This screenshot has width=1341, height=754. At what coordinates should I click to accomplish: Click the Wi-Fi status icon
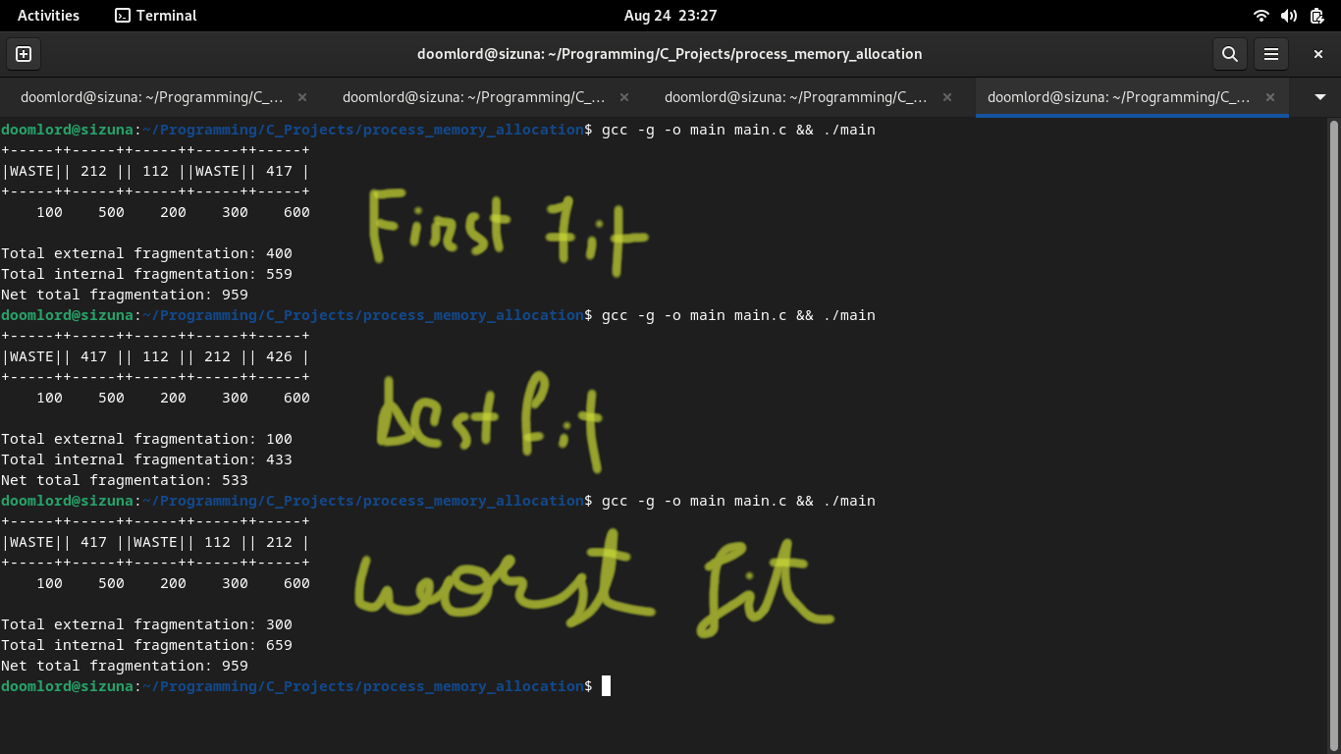coord(1261,15)
